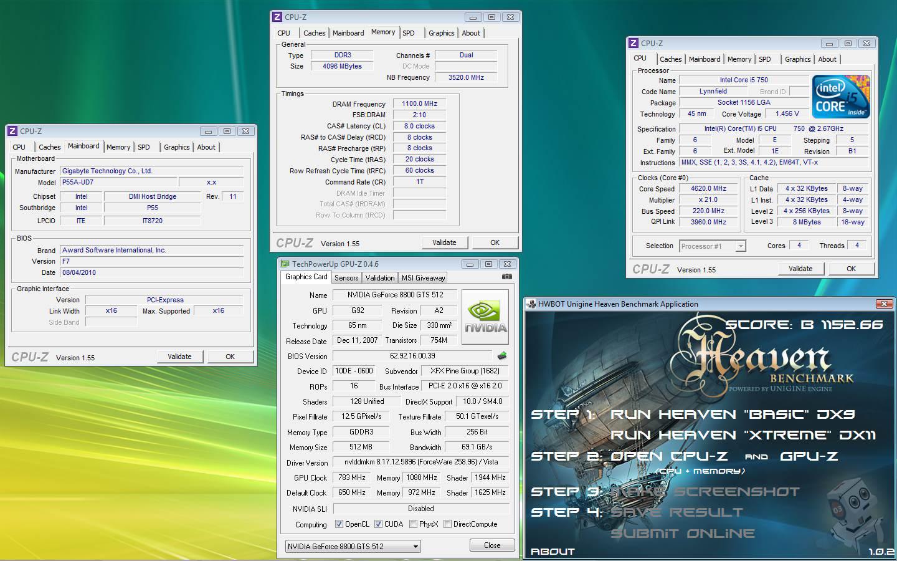Viewport: 897px width, 561px height.
Task: Click DRAM Frequency 1100.0 MHz value
Action: click(x=419, y=103)
